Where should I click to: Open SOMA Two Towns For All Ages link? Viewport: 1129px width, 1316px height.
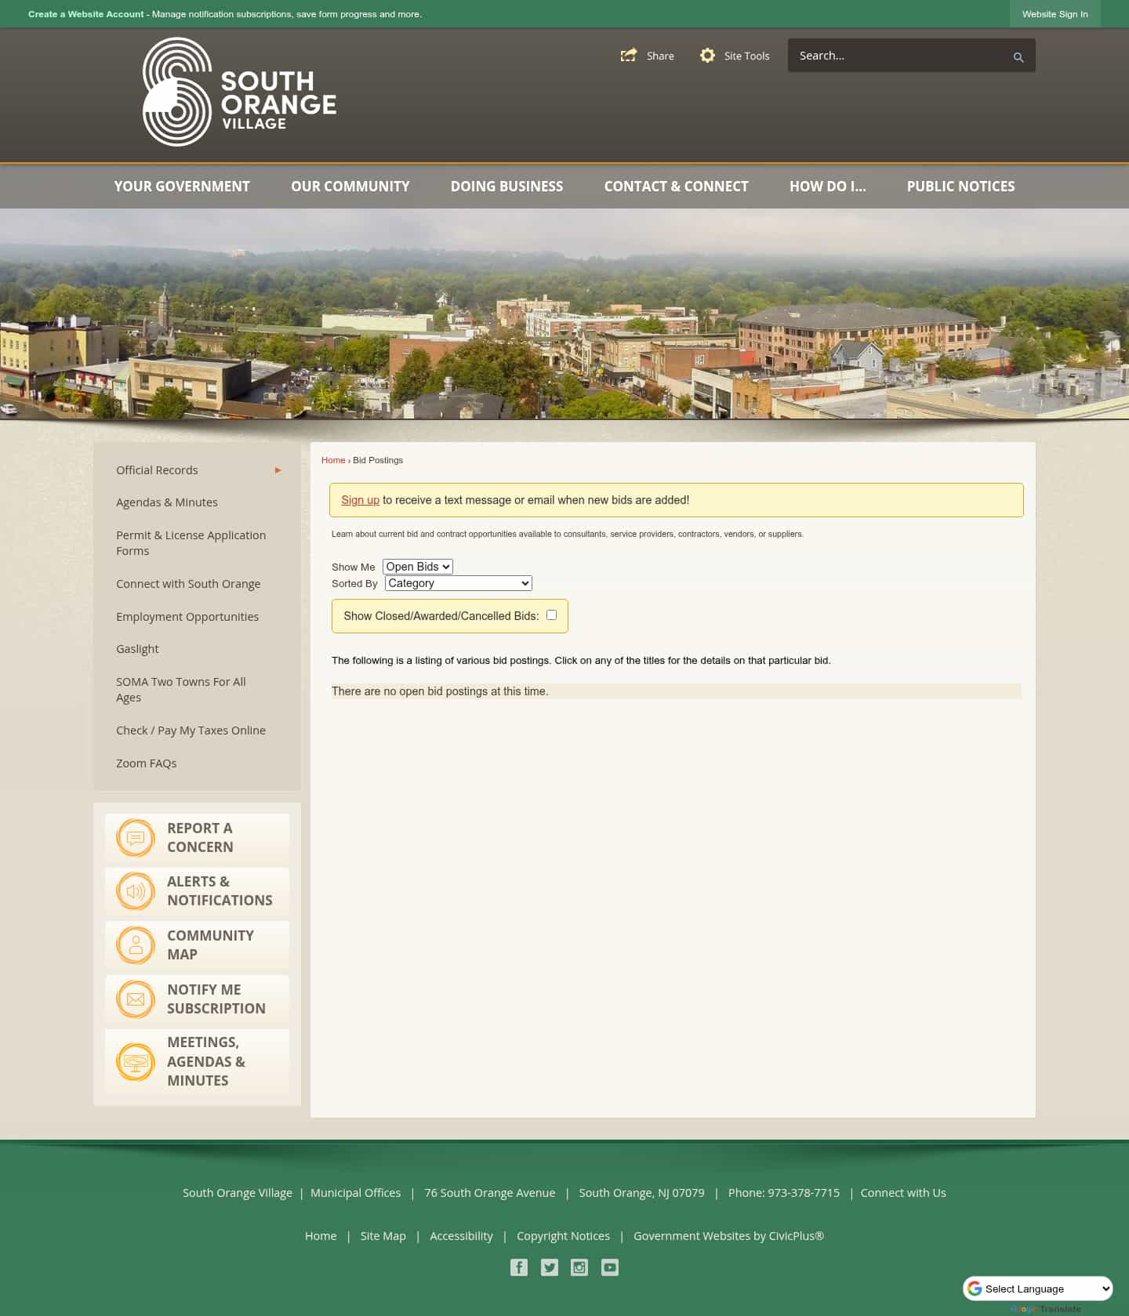pos(181,690)
